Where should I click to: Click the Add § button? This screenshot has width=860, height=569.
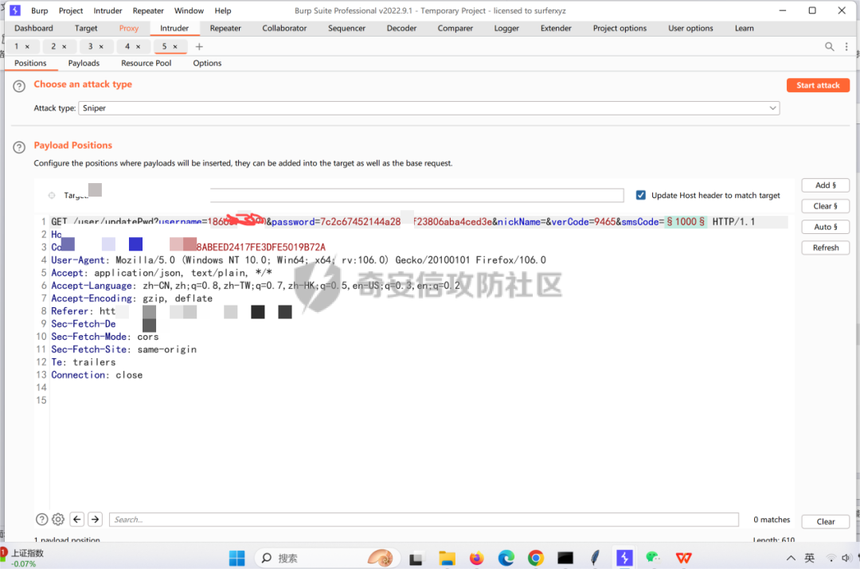pyautogui.click(x=826, y=185)
